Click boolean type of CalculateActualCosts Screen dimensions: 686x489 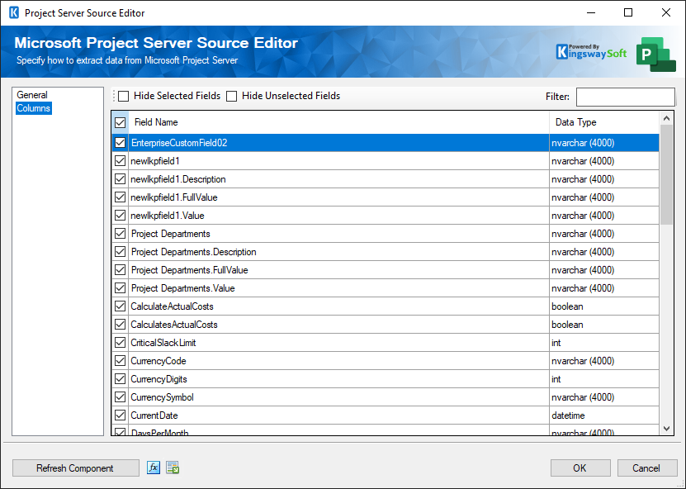click(604, 306)
